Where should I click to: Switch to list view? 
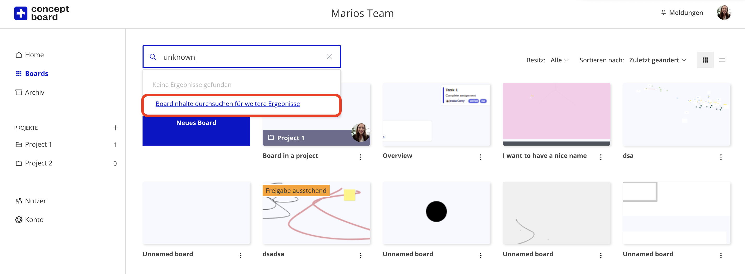coord(722,60)
